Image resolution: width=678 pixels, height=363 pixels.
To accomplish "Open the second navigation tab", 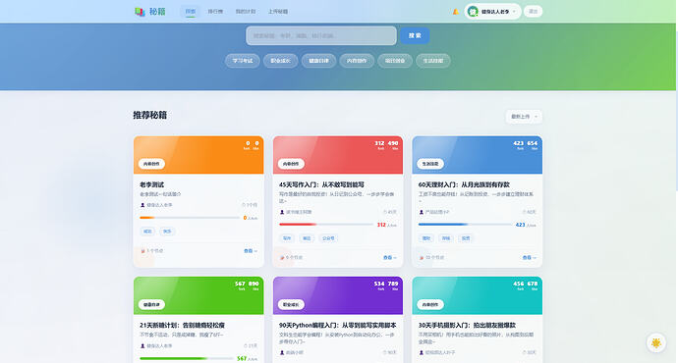I will pyautogui.click(x=215, y=12).
